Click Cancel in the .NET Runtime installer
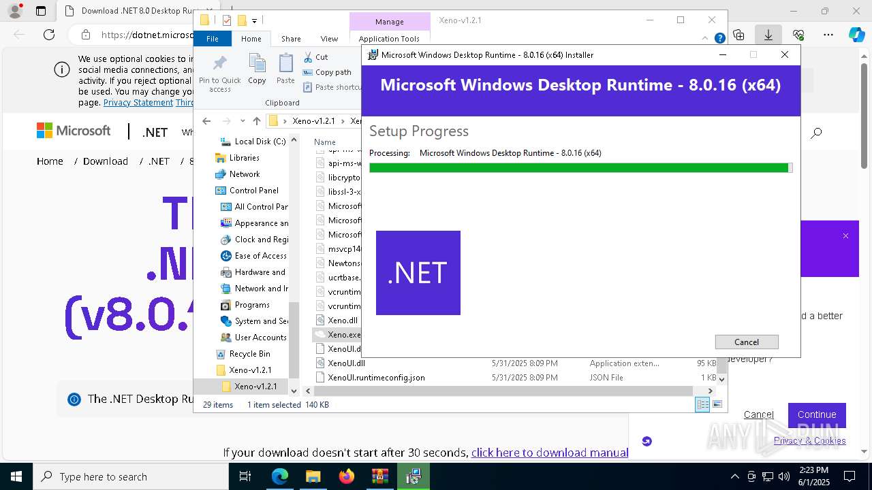 [x=747, y=342]
